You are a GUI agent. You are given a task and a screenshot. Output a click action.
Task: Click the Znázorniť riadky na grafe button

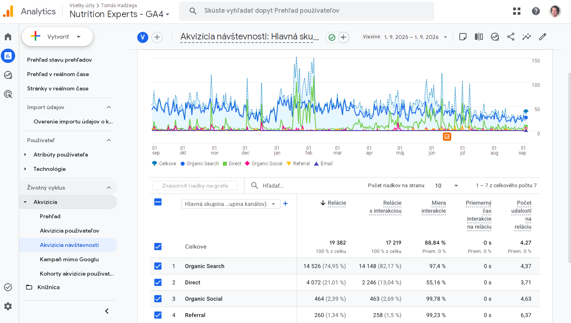(x=195, y=186)
